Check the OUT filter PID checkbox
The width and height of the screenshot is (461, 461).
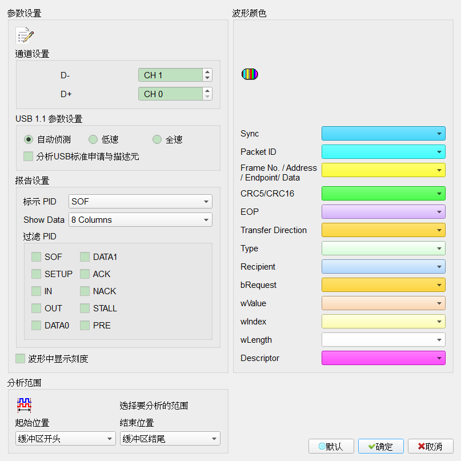coord(36,308)
